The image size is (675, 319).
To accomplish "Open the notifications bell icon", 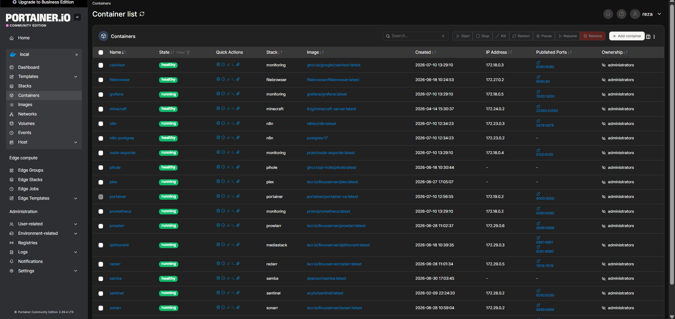I will pos(608,14).
